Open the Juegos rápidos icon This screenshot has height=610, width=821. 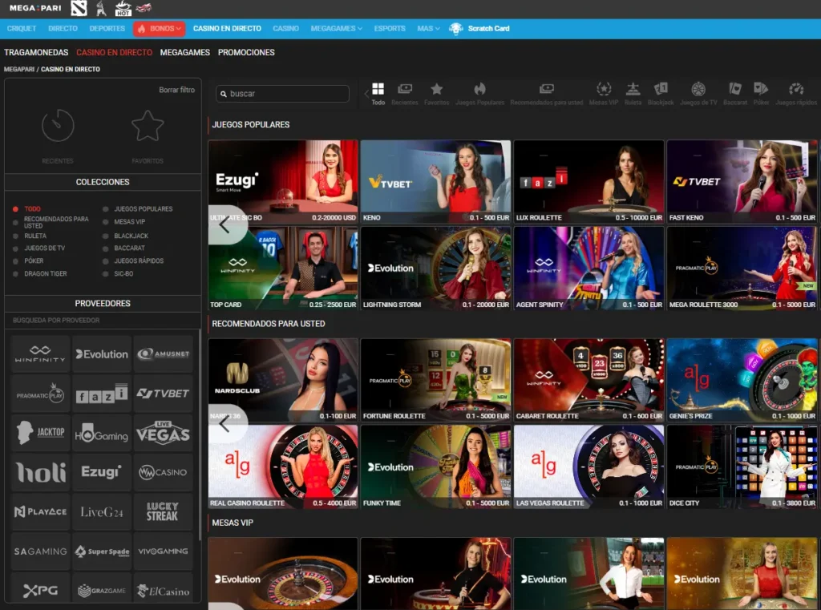point(796,90)
